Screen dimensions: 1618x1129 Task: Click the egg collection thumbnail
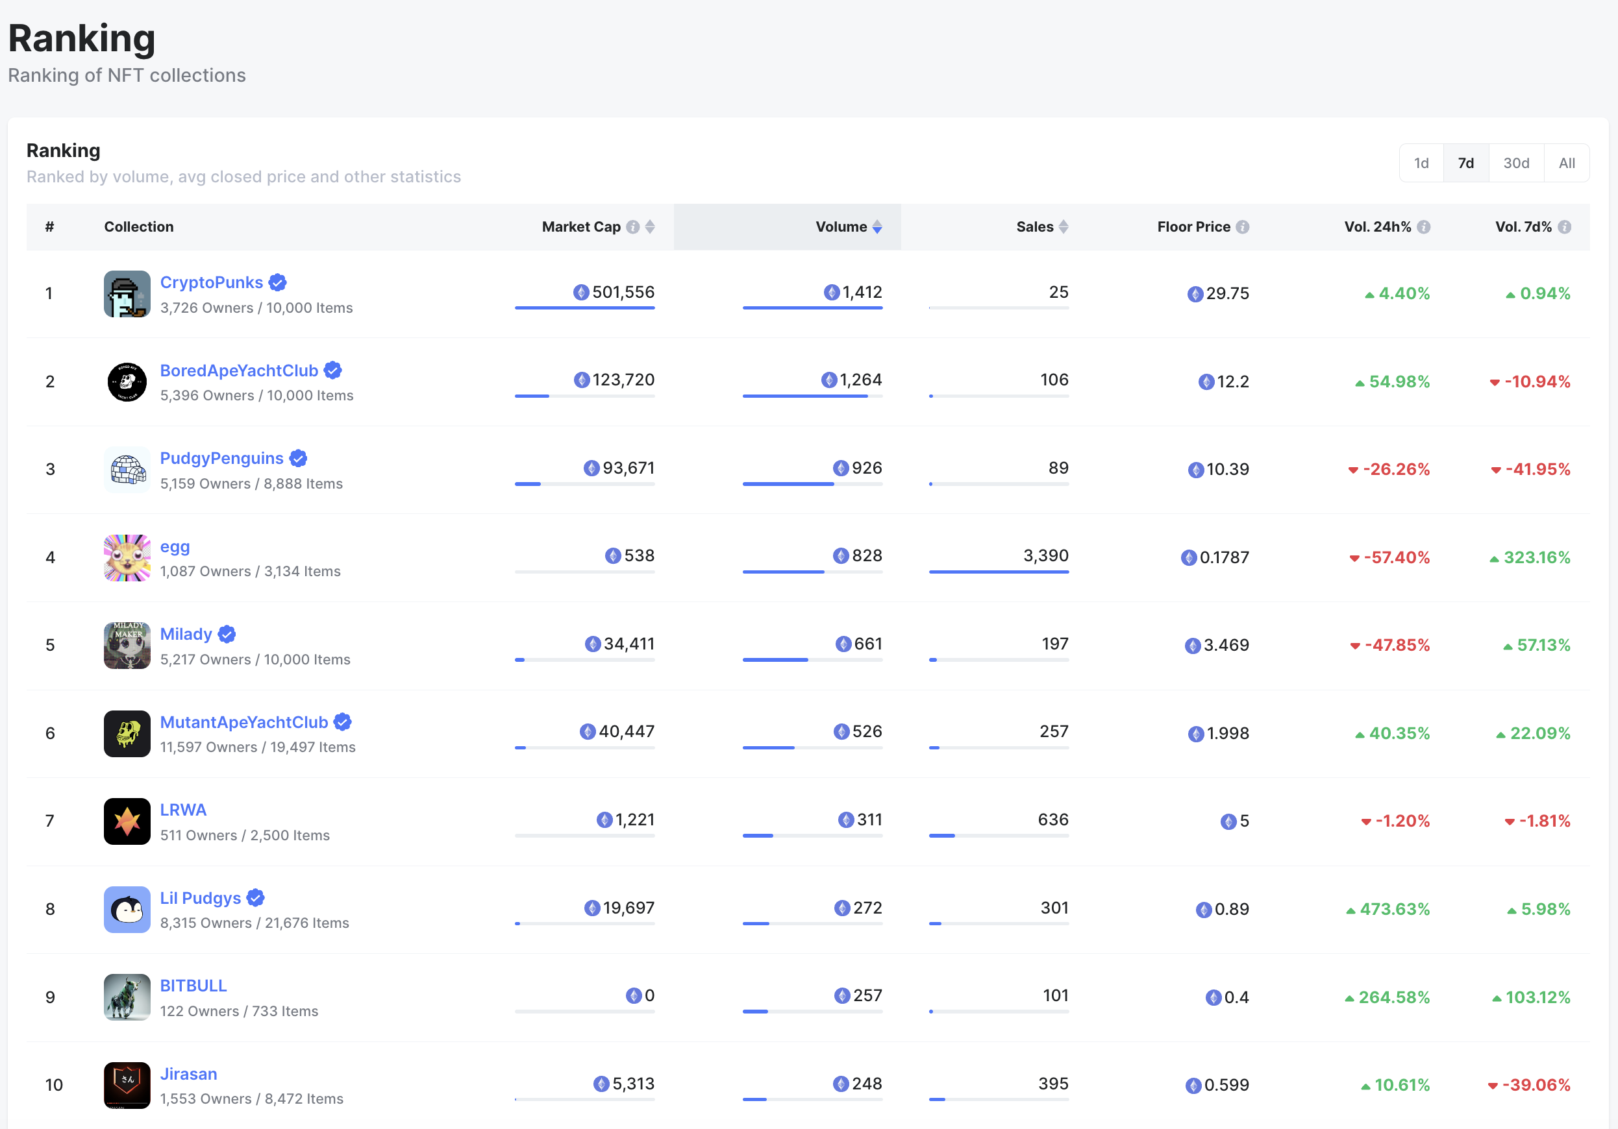[x=127, y=558]
